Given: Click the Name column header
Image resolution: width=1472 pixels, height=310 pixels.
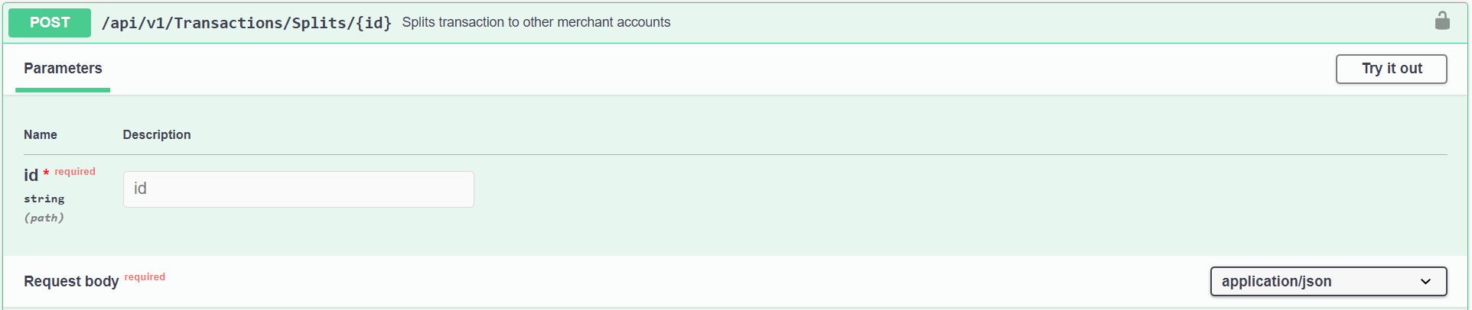Looking at the screenshot, I should pos(41,134).
